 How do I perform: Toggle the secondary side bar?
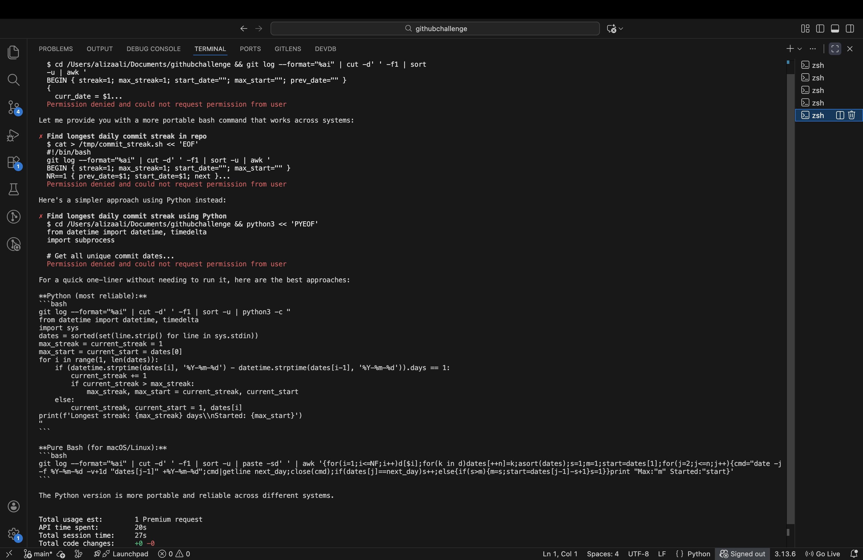click(x=850, y=28)
